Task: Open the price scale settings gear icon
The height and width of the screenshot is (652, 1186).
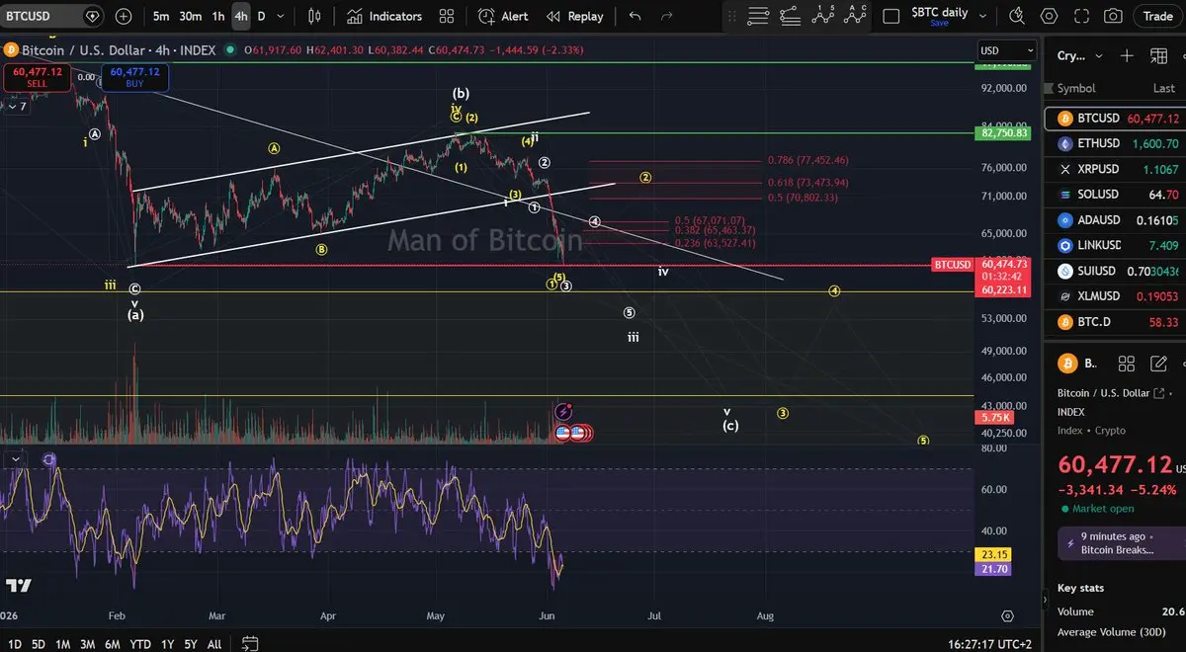Action: coord(1007,615)
